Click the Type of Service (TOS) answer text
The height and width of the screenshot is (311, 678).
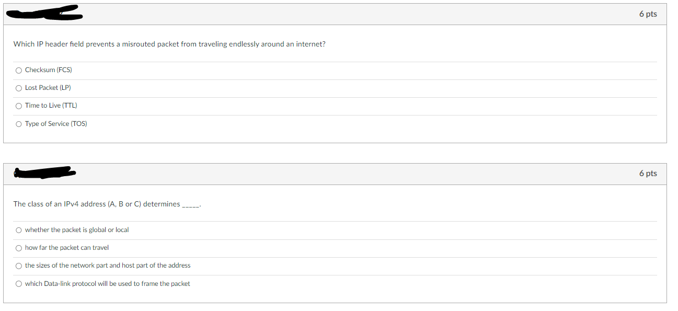coord(55,123)
